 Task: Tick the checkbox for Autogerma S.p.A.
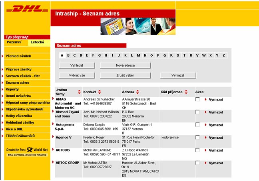(x=197, y=125)
